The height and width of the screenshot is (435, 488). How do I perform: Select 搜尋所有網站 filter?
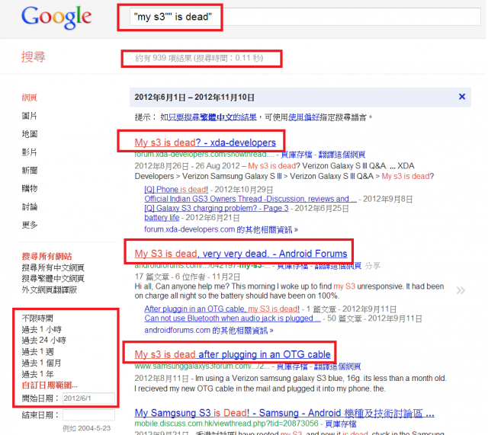click(x=47, y=256)
